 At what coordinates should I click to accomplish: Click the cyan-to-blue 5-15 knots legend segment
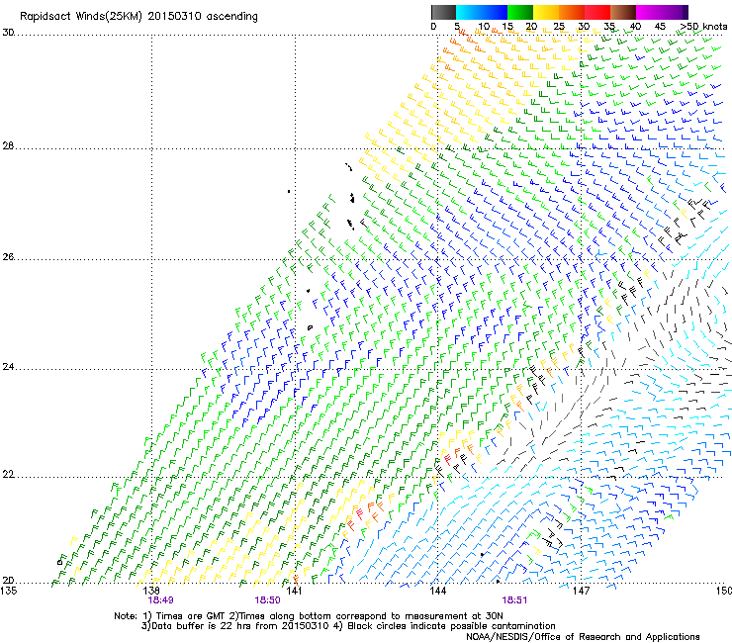click(482, 12)
